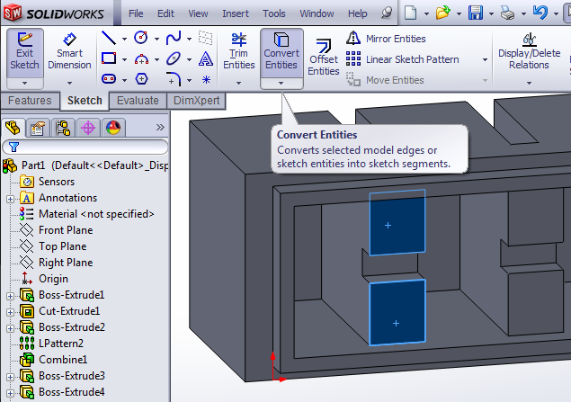The height and width of the screenshot is (402, 571).
Task: Open the View menu
Action: pos(198,13)
